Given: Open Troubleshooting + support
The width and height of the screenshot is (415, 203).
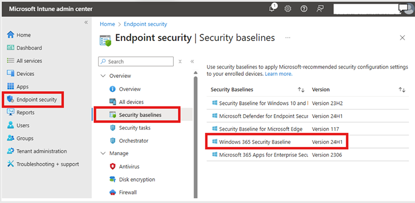Looking at the screenshot, I should coord(43,164).
